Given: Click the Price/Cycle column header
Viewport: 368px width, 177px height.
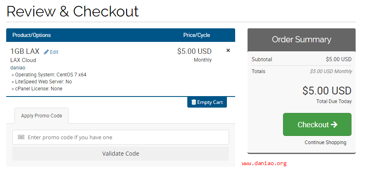Looking at the screenshot, I should point(196,35).
